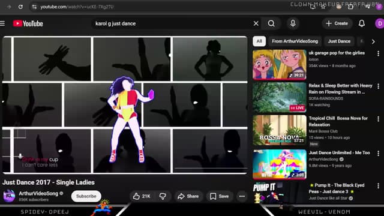The width and height of the screenshot is (384, 216).
Task: Open Pump It - The Black Eyed Peas title
Action: coord(337,188)
